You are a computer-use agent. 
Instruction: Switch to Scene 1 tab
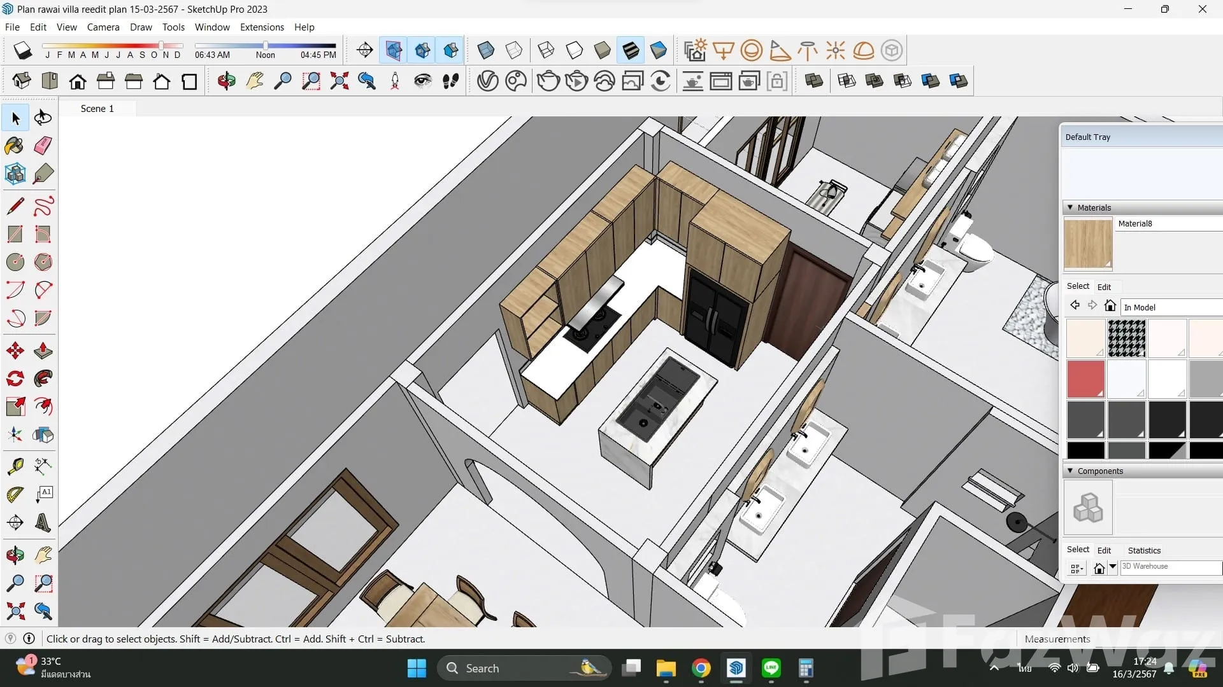(x=97, y=109)
